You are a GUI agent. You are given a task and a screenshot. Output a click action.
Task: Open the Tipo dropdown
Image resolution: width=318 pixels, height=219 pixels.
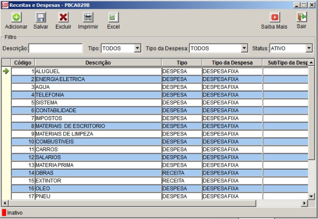(138, 48)
